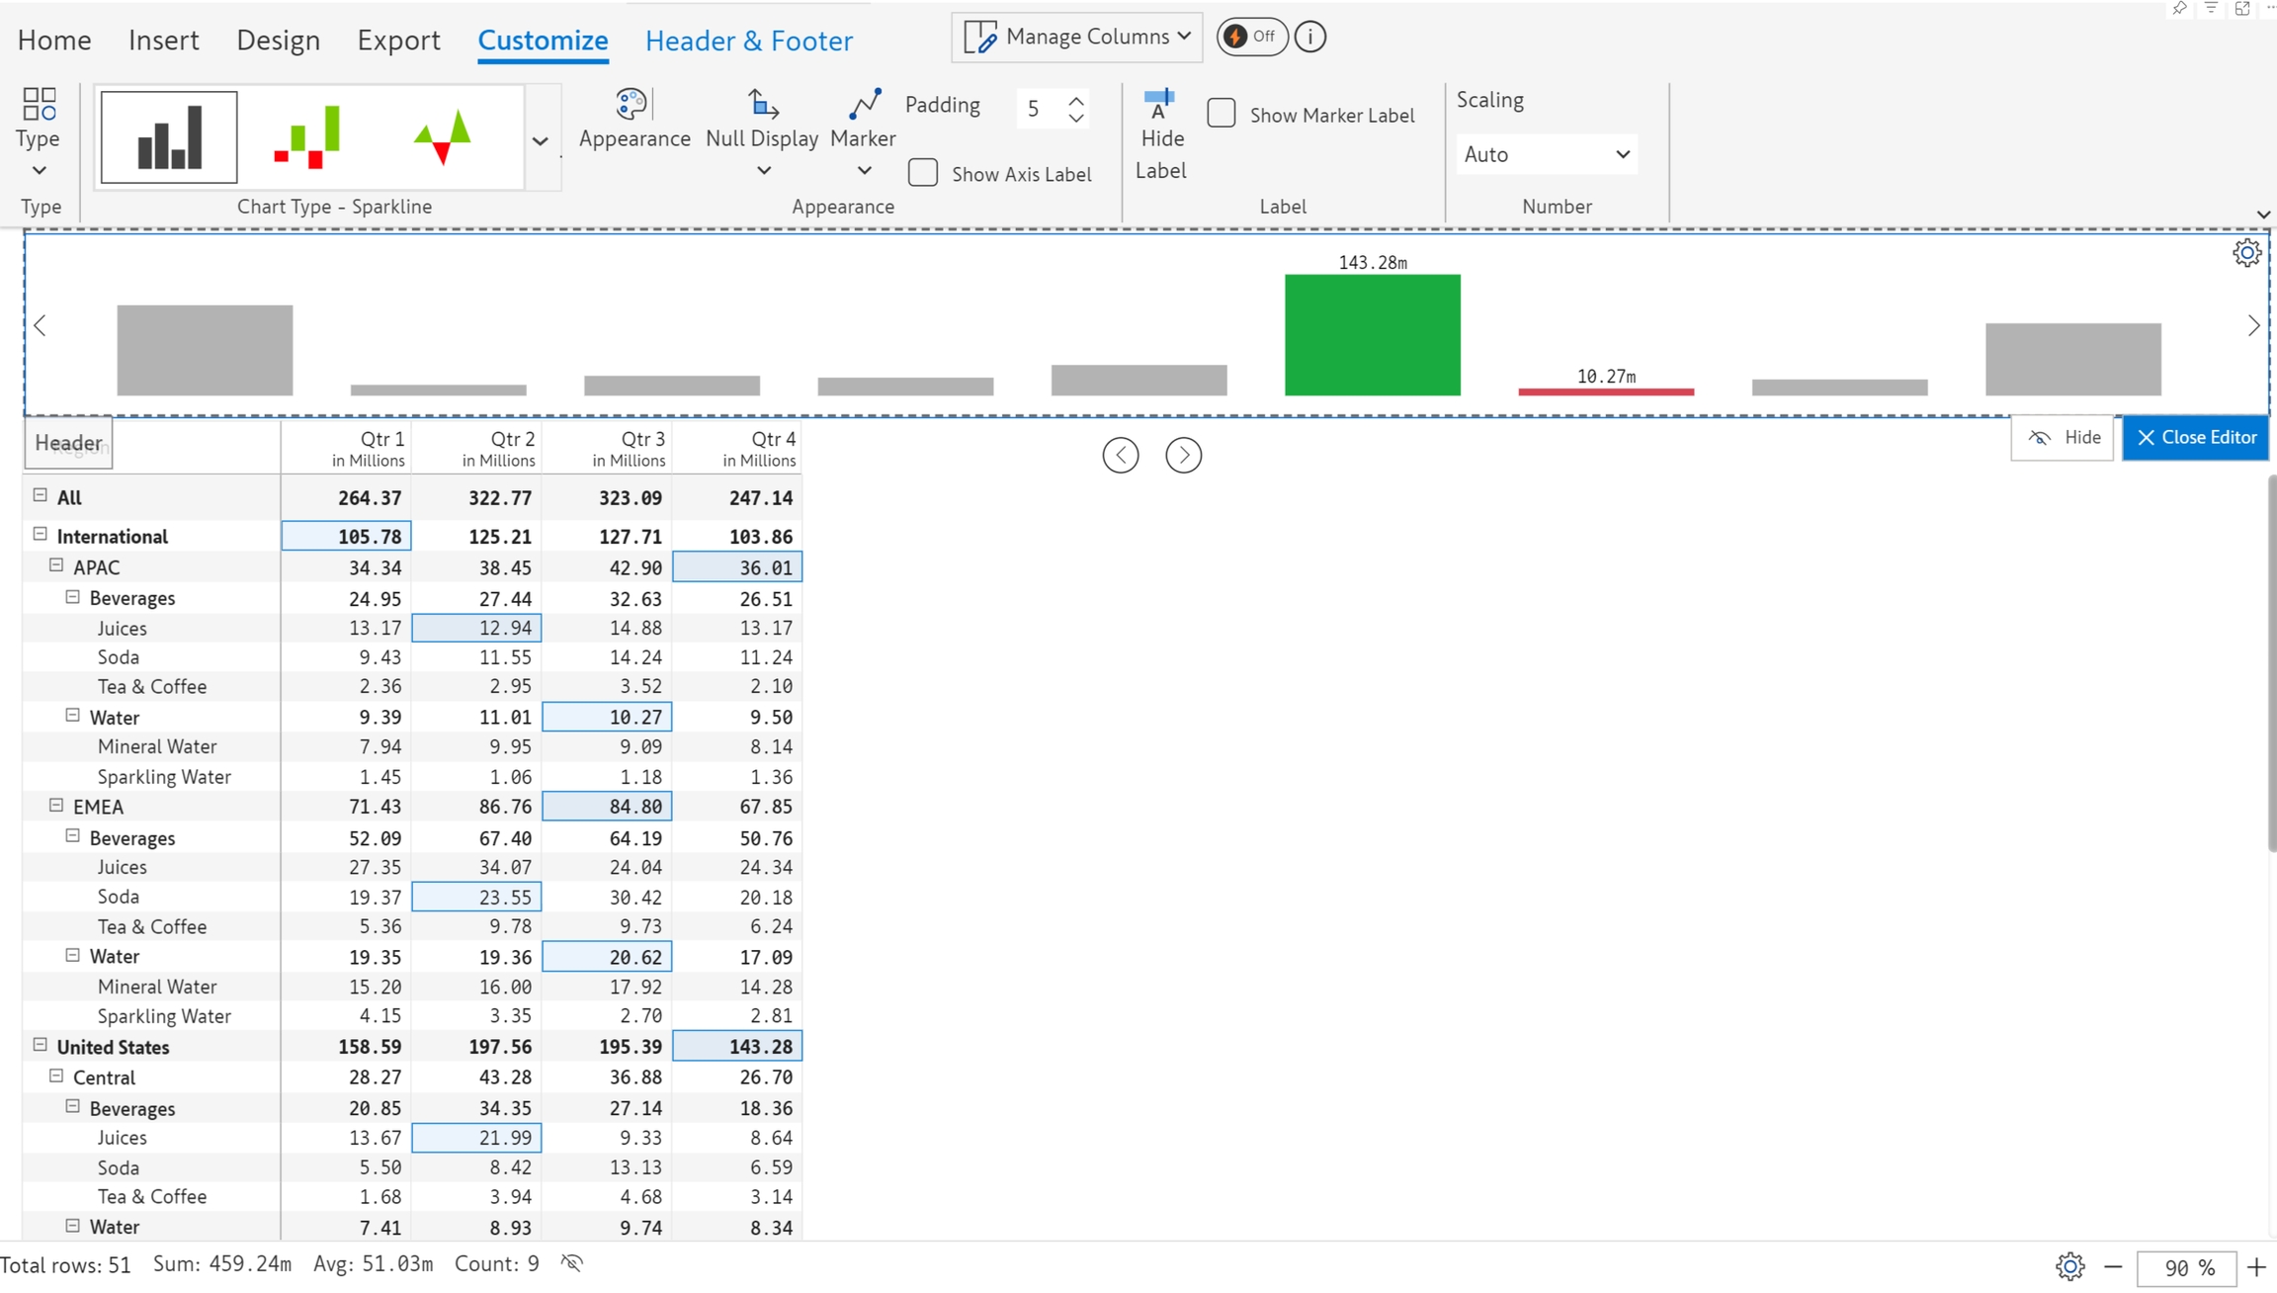Image resolution: width=2277 pixels, height=1293 pixels.
Task: Choose the triangle marker sparkline chart type
Action: point(443,137)
